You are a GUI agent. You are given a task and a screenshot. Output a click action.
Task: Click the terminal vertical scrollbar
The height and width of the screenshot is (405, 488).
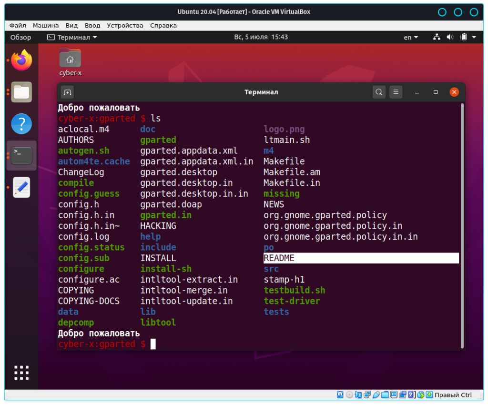[462, 224]
